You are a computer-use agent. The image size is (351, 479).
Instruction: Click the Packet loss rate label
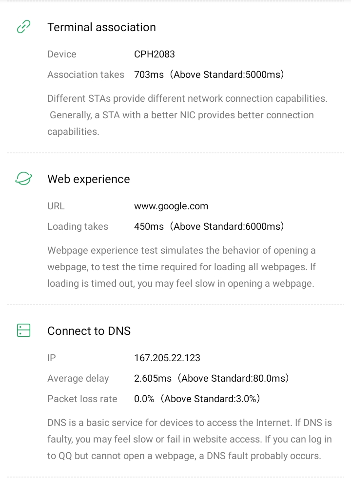82,399
